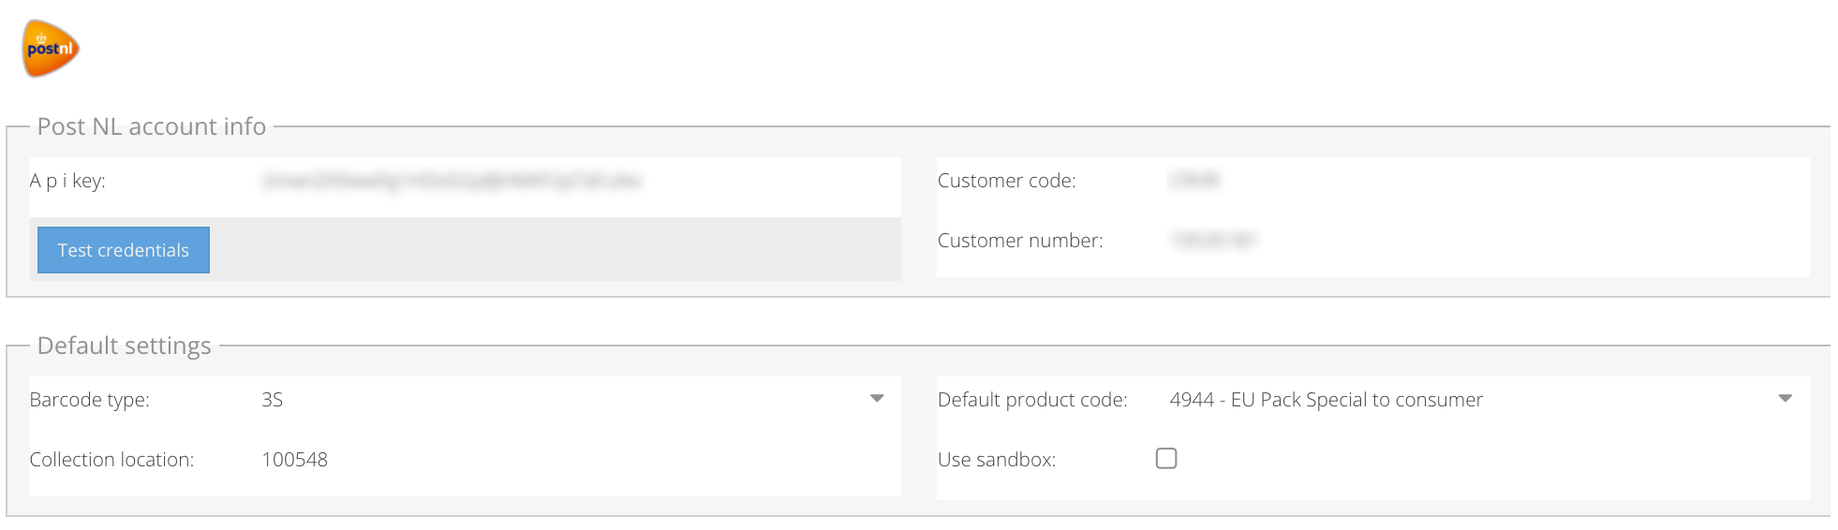The width and height of the screenshot is (1838, 530).
Task: Expand the Default product code dropdown arrow
Action: tap(1786, 399)
